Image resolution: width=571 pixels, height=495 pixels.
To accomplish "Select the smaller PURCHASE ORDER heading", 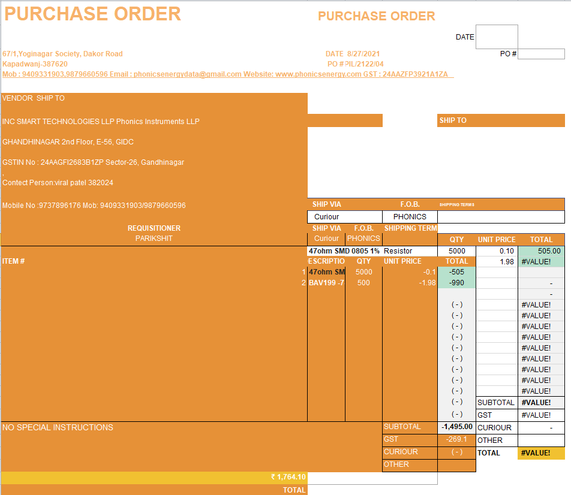I will pos(377,16).
